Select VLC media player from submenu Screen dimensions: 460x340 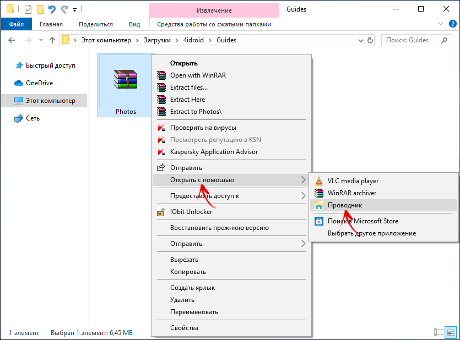coord(353,180)
